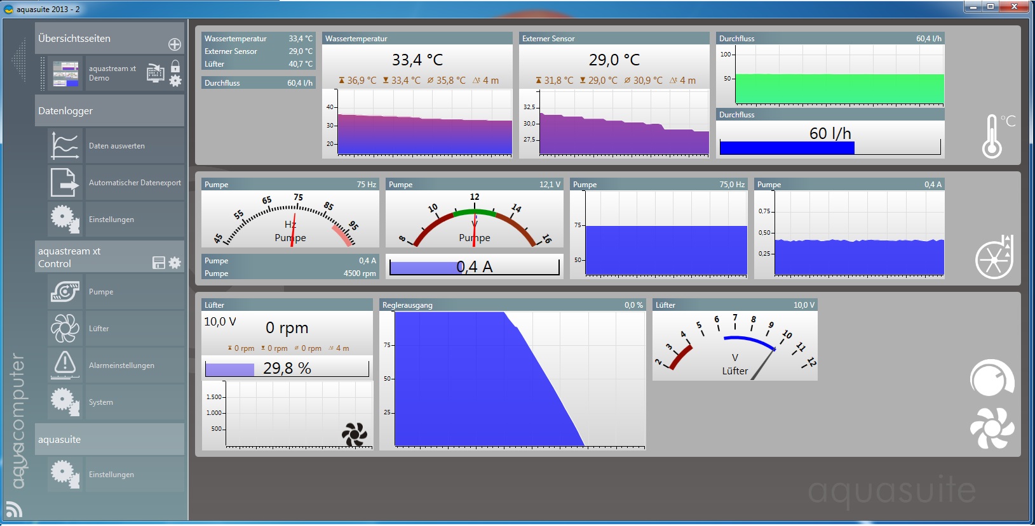Screen dimensions: 1035x526
Task: Click the pump symbol on the right side
Action: point(994,257)
